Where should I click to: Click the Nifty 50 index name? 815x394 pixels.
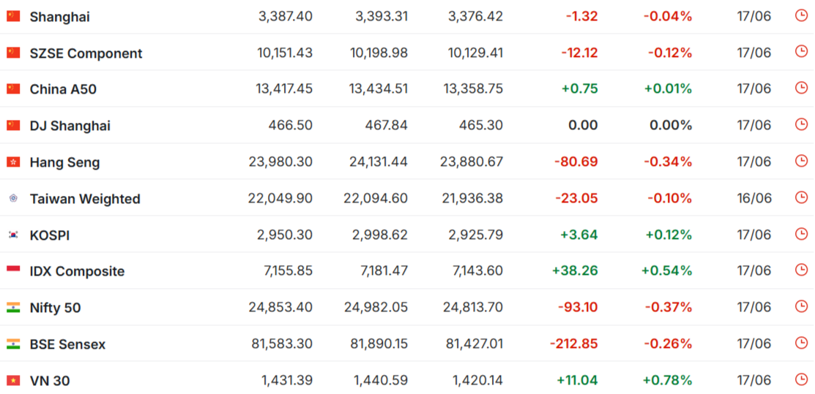[x=55, y=308]
